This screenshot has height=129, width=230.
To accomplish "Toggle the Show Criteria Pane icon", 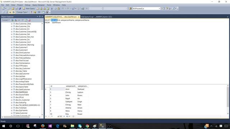I will (6, 12).
